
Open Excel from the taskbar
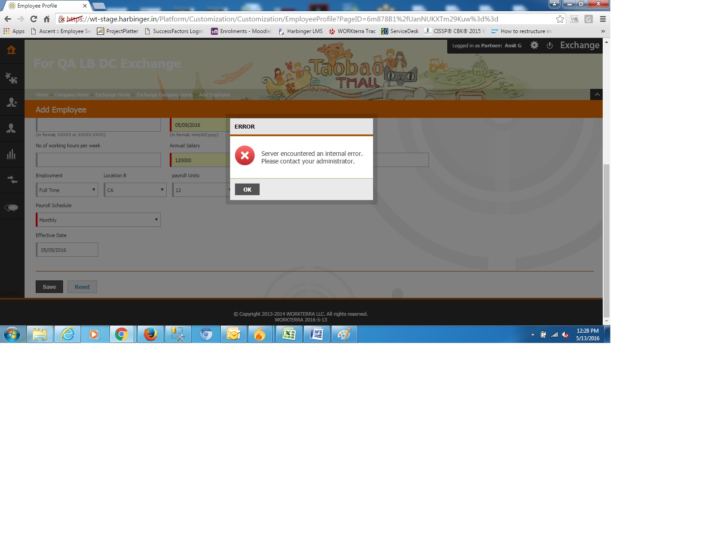pos(289,334)
